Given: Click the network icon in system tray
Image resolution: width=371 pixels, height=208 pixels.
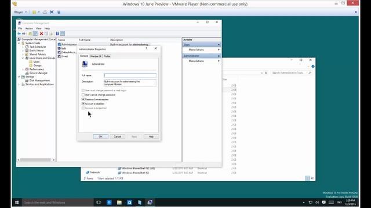Looking at the screenshot, I should click(311, 202).
